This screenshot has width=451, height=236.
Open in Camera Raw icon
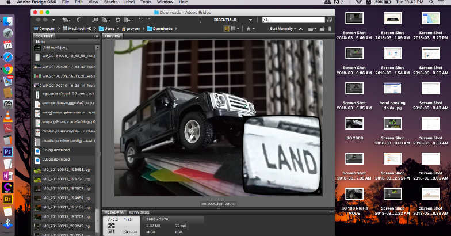point(117,20)
